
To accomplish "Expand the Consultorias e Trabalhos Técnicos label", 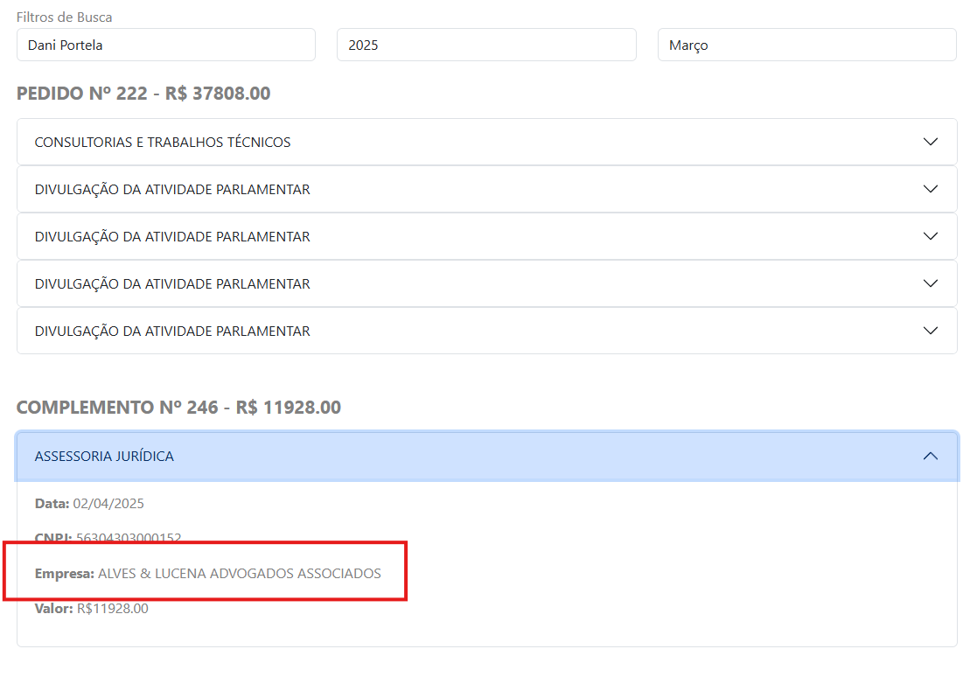I will point(163,142).
